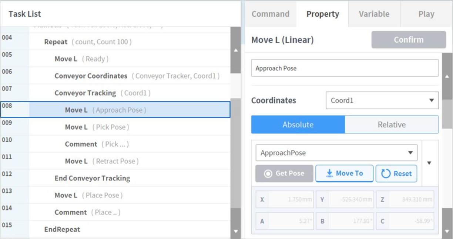Select Absolute coordinate mode
Screen dimensions: 453x239
298,125
